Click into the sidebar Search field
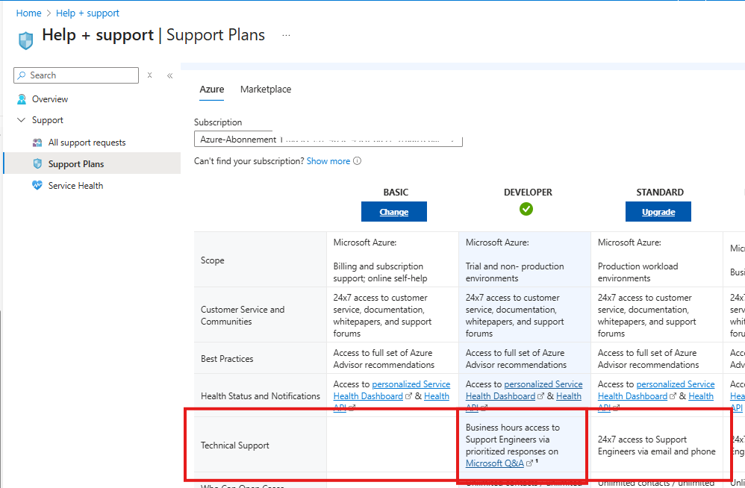The height and width of the screenshot is (488, 745). point(76,75)
